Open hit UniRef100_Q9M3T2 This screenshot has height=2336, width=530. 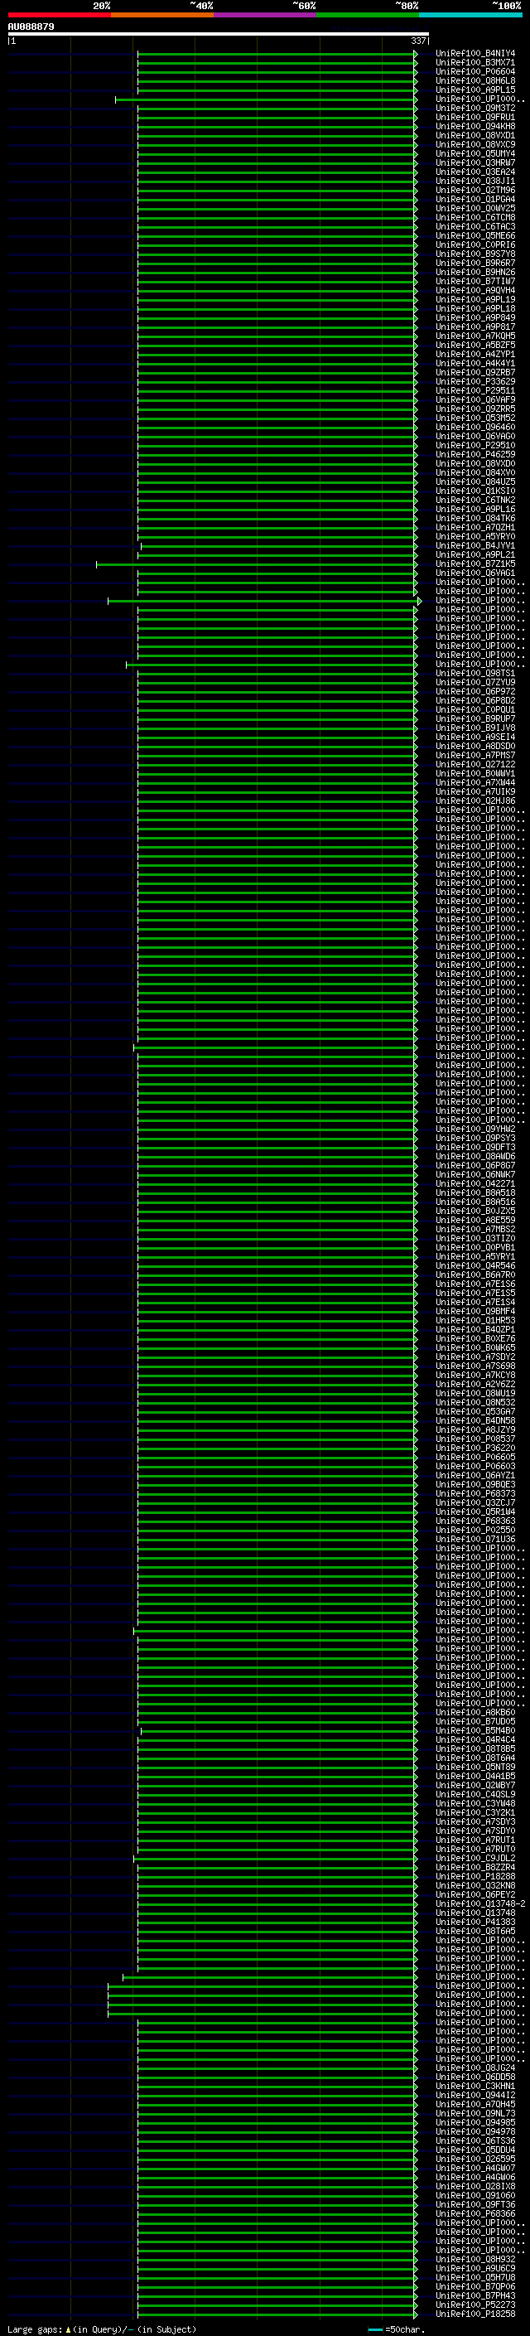[x=475, y=108]
